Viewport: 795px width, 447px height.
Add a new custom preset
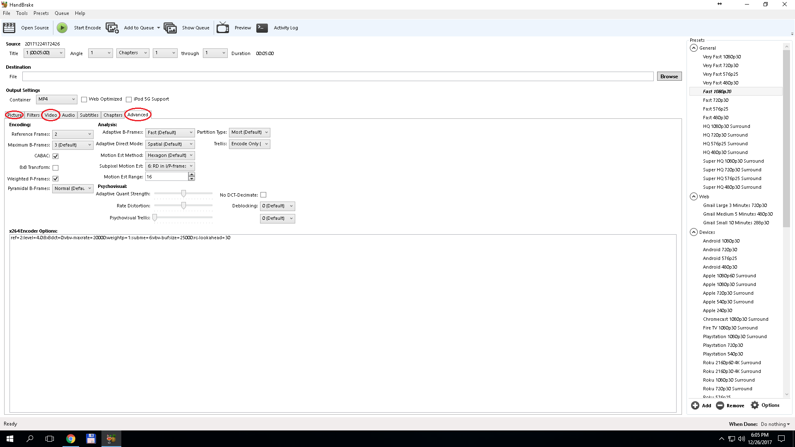click(x=701, y=405)
